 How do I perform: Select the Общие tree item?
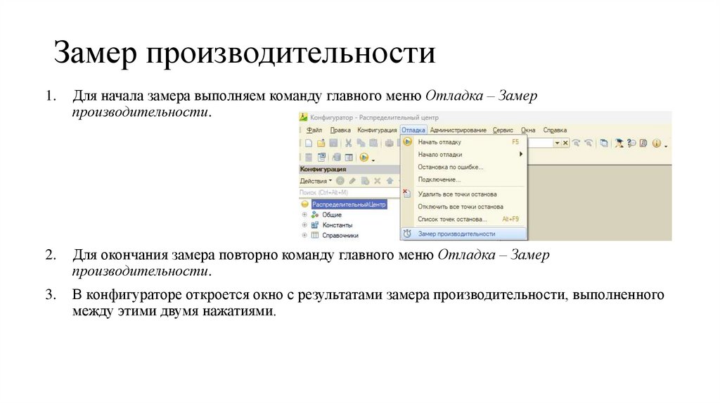pyautogui.click(x=332, y=215)
